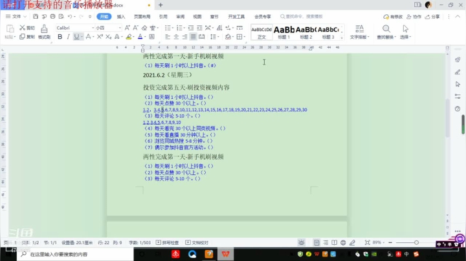Click the 分享 (Share) button
This screenshot has width=466, height=261.
tap(432, 17)
